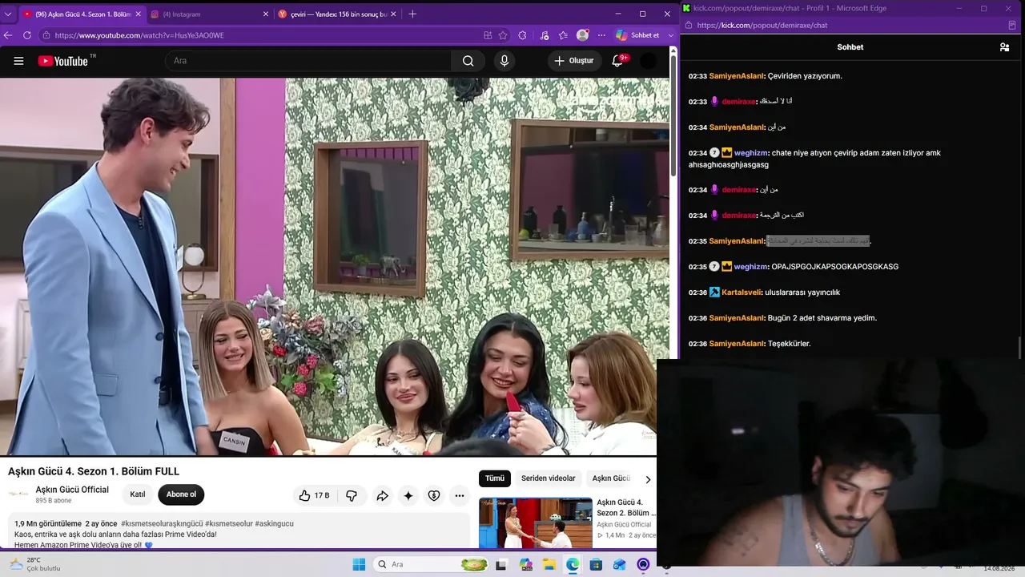
Task: Click demiraxe username at 02:33 in chat
Action: tap(739, 102)
